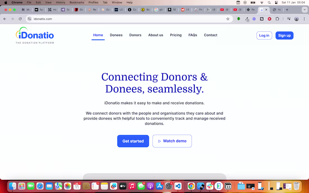The height and width of the screenshot is (193, 309).
Task: Click the Sign up button
Action: [x=284, y=35]
